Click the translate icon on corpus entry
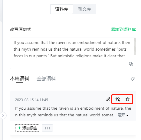 tap(118, 99)
